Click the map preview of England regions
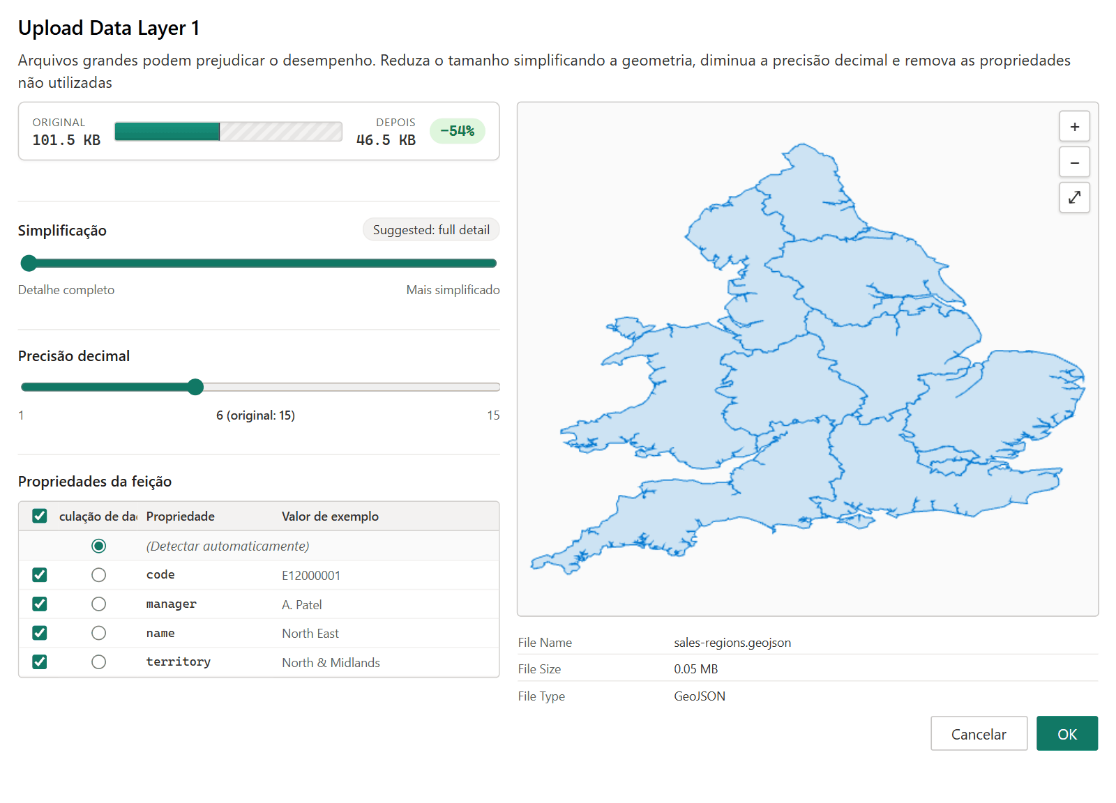This screenshot has width=1116, height=803. coord(808,359)
